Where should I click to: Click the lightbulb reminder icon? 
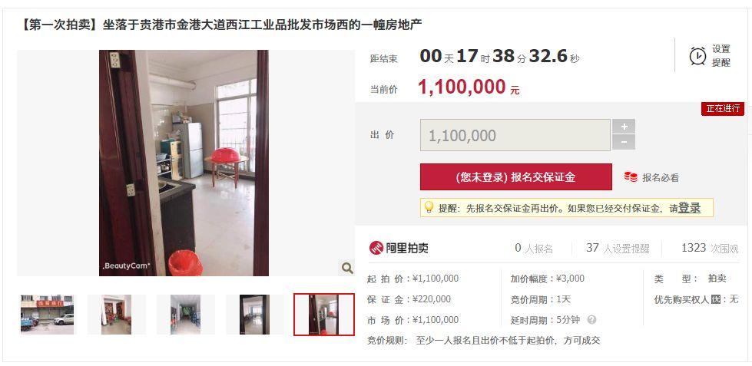429,207
